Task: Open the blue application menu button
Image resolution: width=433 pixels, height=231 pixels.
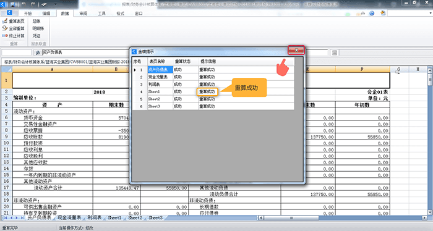Action: [x=9, y=13]
